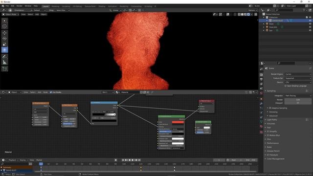This screenshot has height=176, width=313.
Task: Open the Output properties tab icon
Action: click(261, 79)
